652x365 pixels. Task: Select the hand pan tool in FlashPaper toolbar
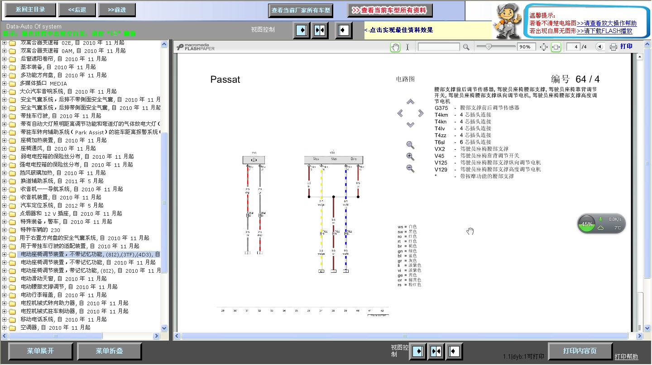point(395,47)
